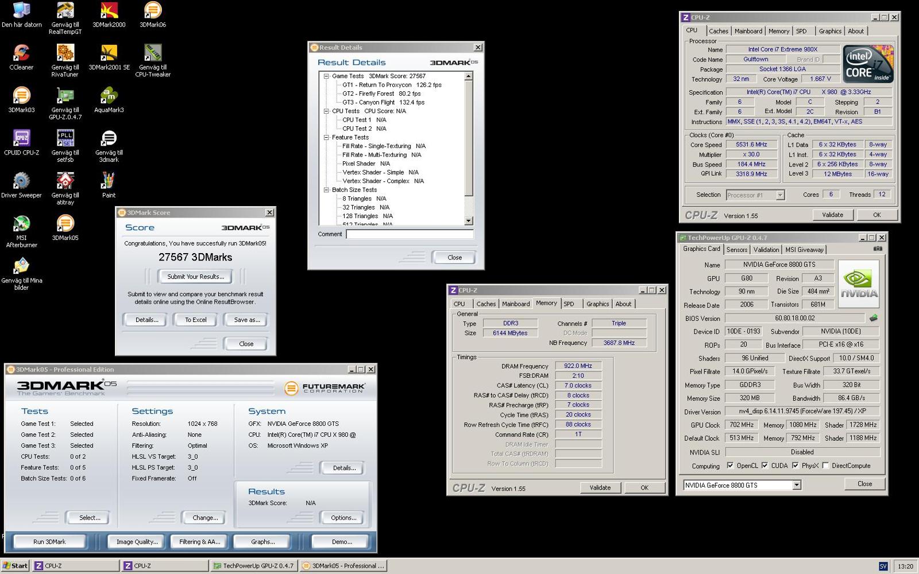
Task: Collapse the Game Tests tree node
Action: coord(326,76)
